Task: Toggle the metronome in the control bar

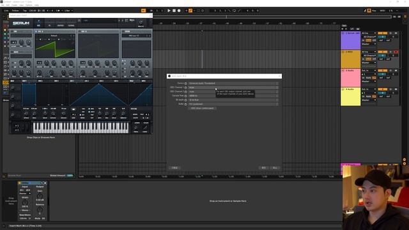Action: [58, 11]
